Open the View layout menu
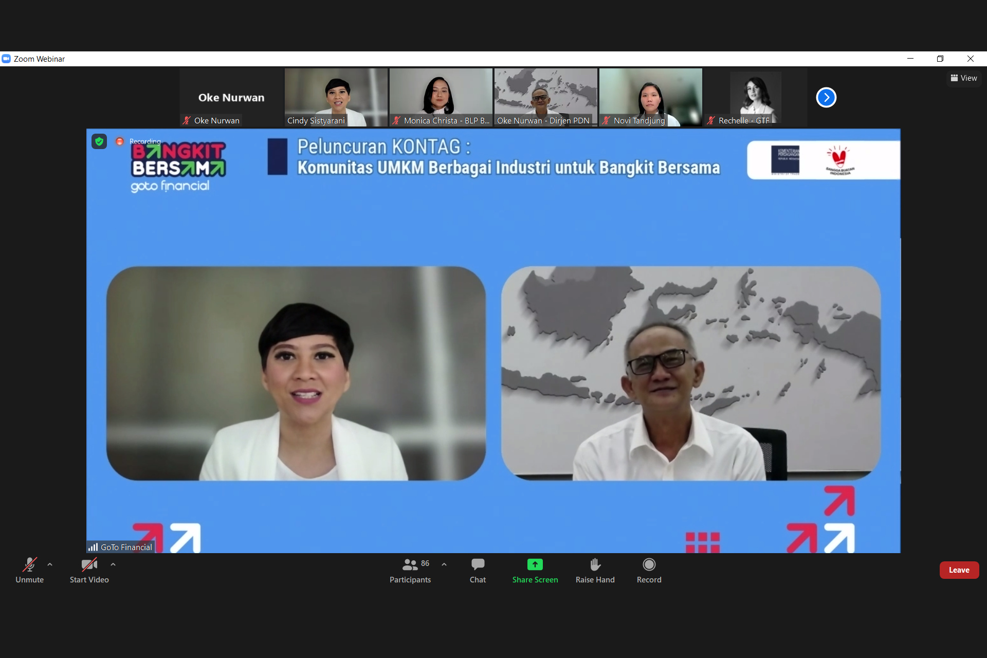 point(964,78)
